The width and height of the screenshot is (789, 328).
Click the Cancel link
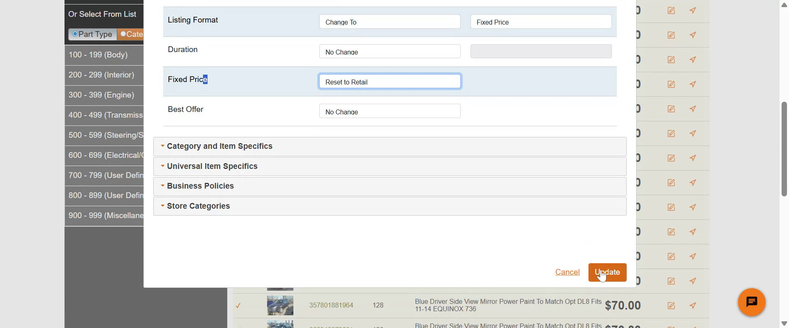tap(568, 272)
